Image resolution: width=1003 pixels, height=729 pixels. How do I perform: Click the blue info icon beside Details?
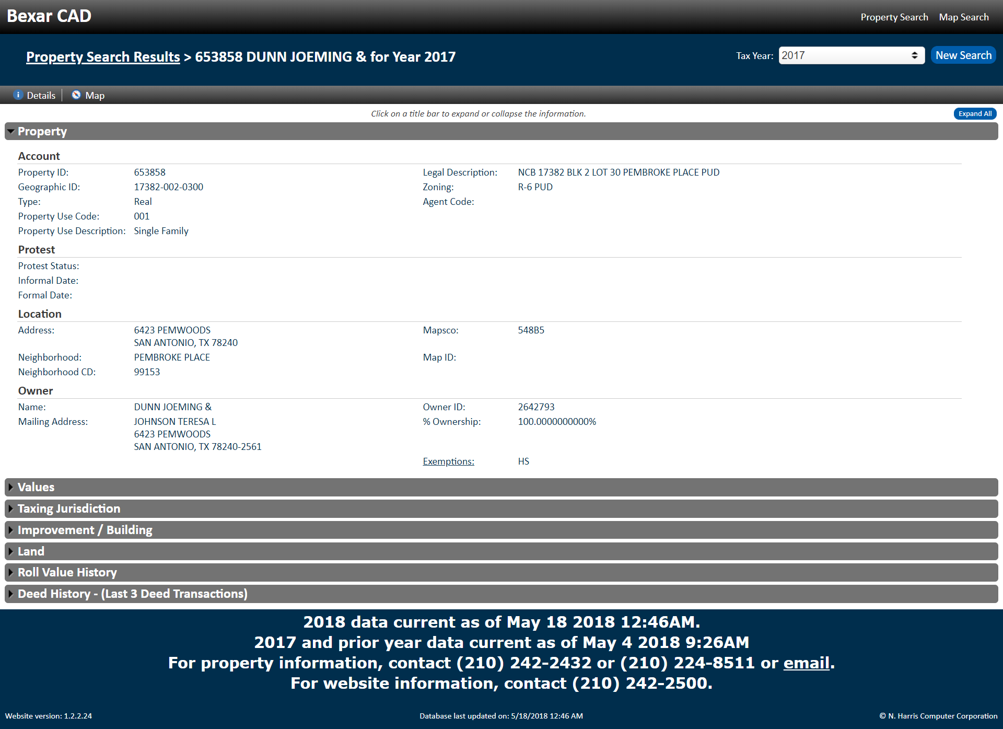pos(18,95)
